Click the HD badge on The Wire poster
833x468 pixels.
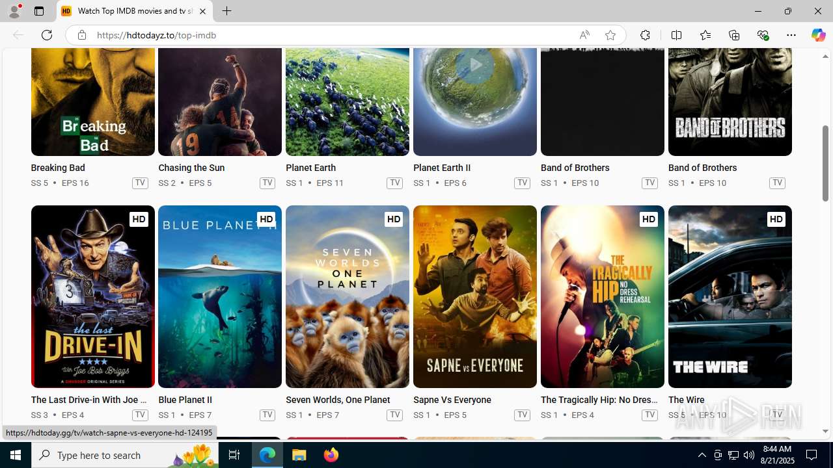pyautogui.click(x=776, y=220)
